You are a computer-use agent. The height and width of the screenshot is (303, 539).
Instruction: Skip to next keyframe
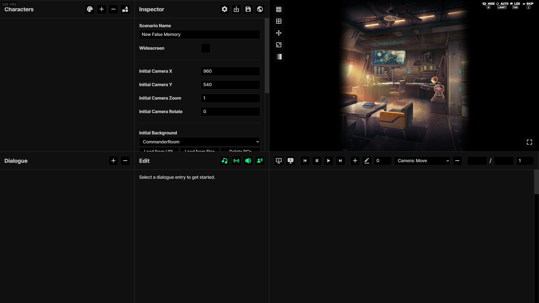[x=341, y=161]
